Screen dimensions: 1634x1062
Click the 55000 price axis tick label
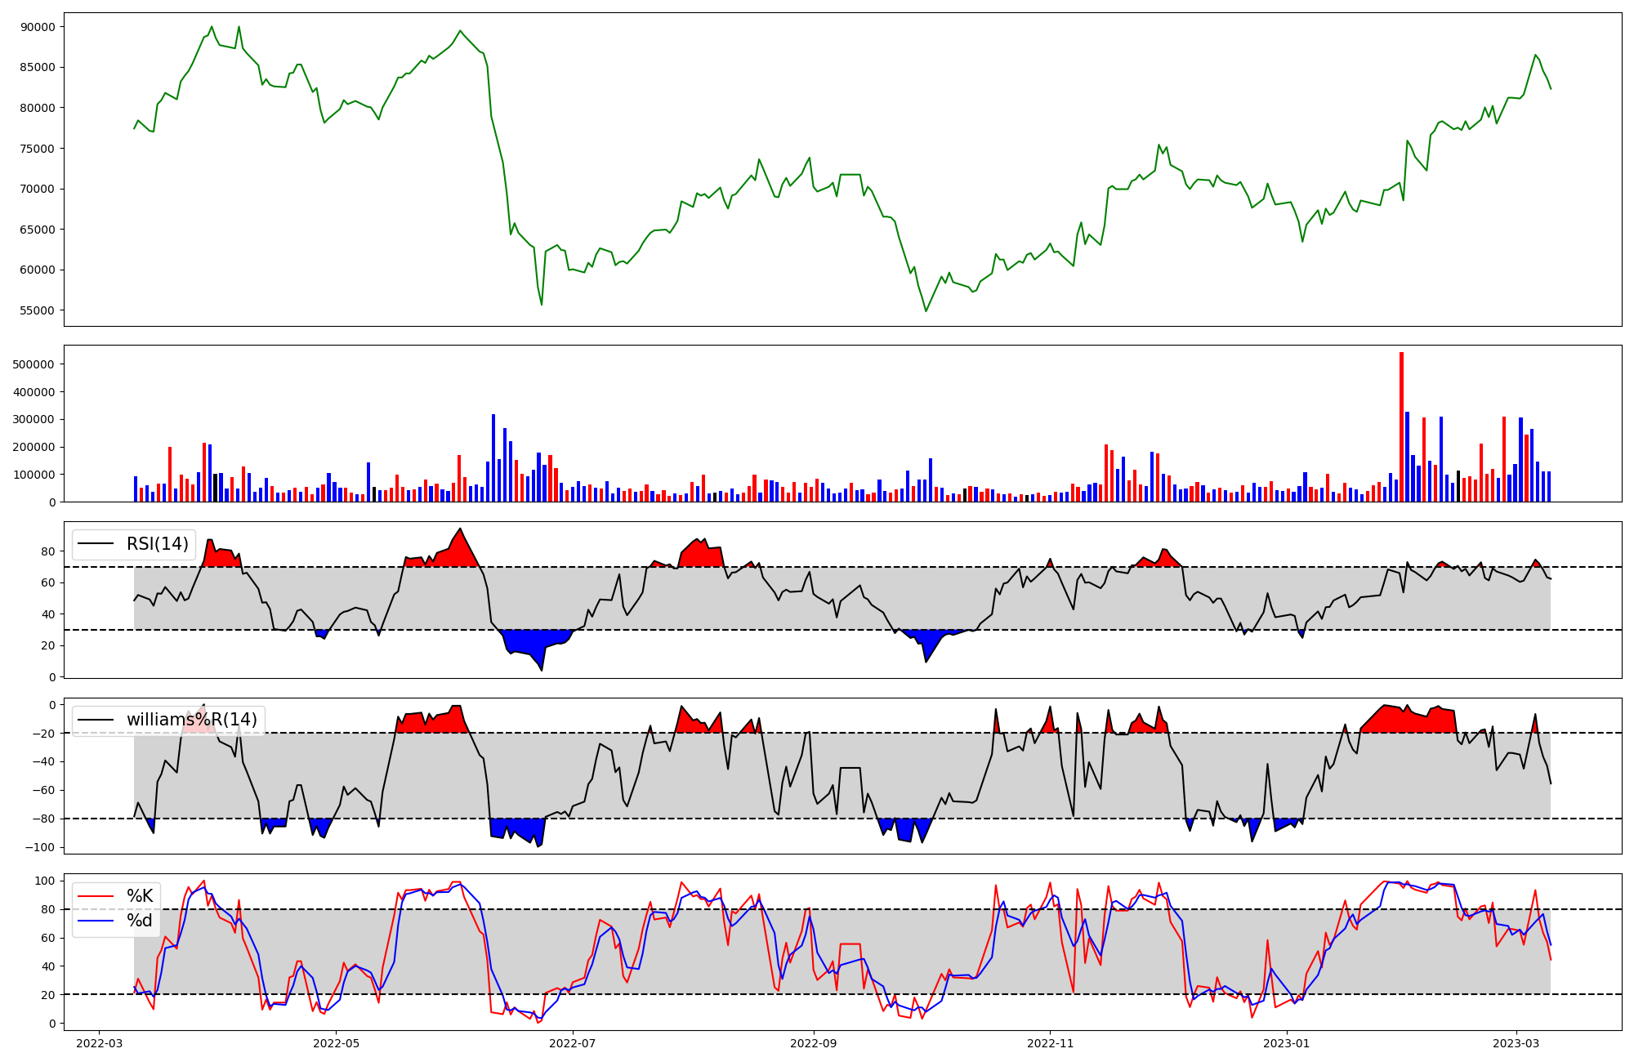coord(38,310)
